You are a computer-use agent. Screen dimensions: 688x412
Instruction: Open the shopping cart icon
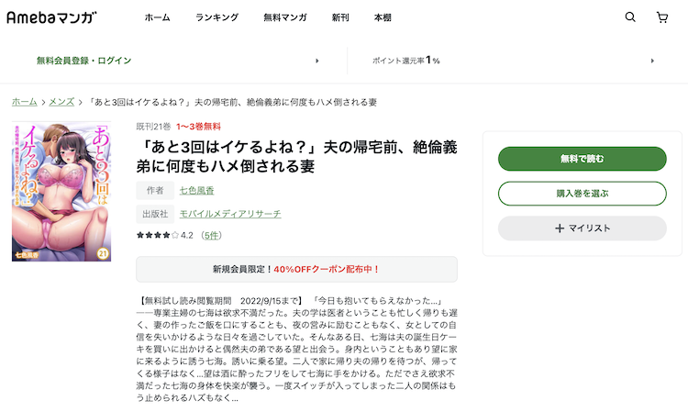662,17
